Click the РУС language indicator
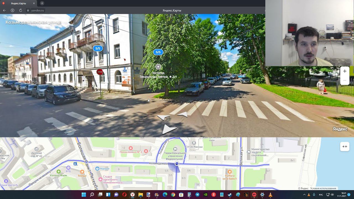Image resolution: width=354 pixels, height=199 pixels. [x=321, y=195]
